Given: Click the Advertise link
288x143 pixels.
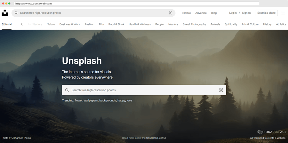Looking at the screenshot, I should click(x=201, y=13).
